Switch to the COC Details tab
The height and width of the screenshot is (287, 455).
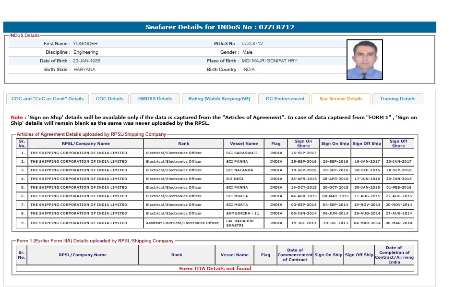point(109,99)
